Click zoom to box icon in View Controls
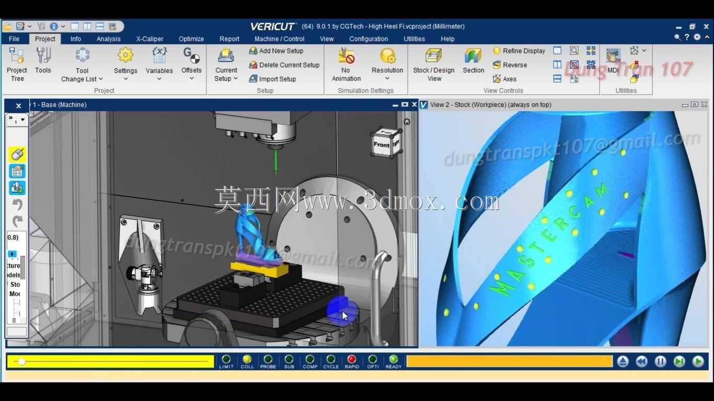The width and height of the screenshot is (714, 401). point(574,51)
